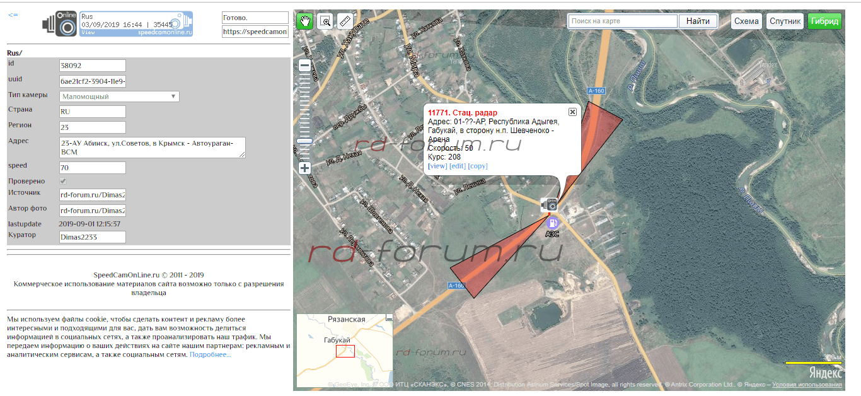
Task: Click the map zoom slider handle
Action: pos(304,141)
